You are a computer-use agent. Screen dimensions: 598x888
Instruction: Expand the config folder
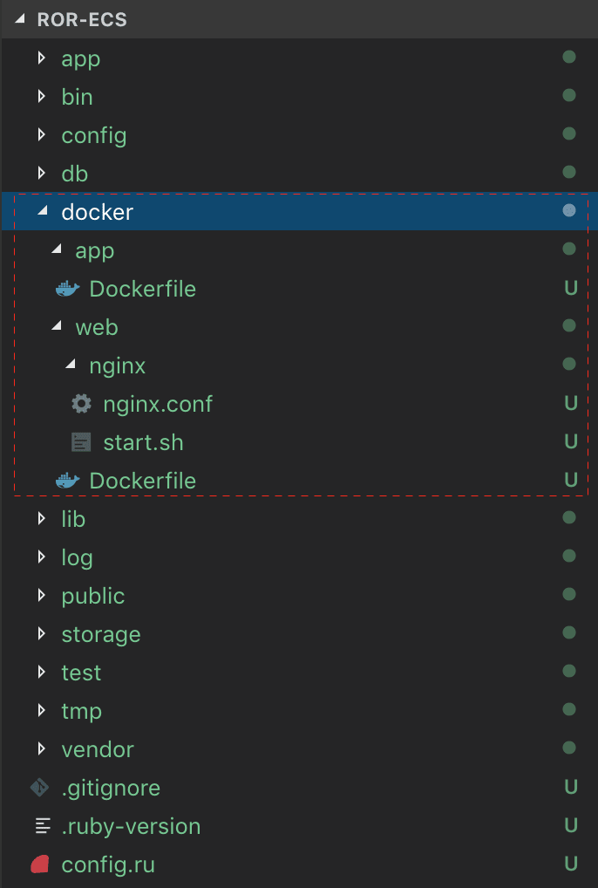pos(41,134)
